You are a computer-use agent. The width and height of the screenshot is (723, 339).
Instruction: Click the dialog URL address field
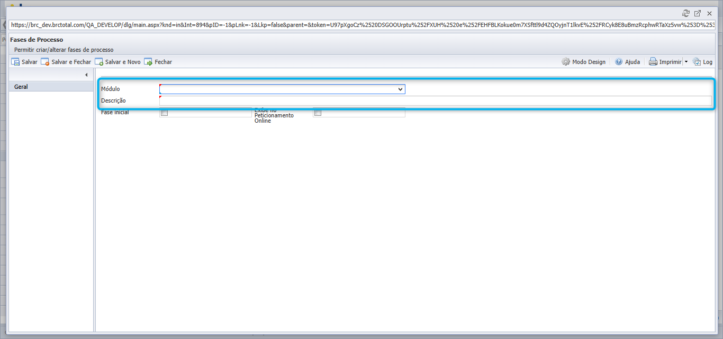[x=363, y=24]
